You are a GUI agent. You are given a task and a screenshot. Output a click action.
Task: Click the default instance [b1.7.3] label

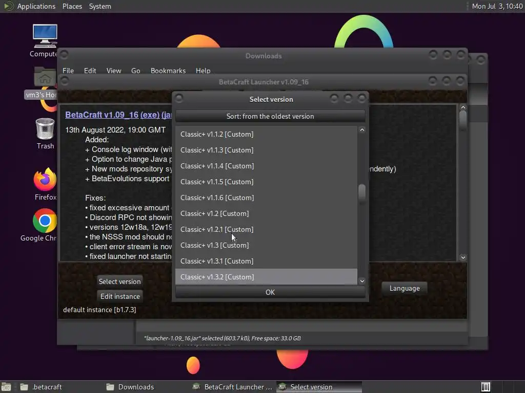(x=99, y=310)
